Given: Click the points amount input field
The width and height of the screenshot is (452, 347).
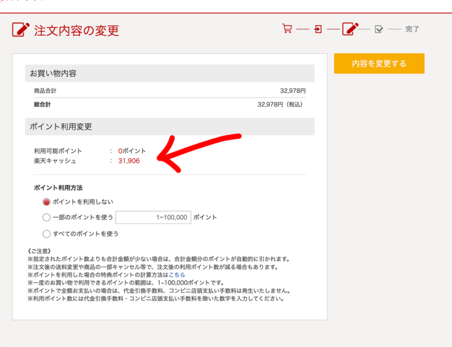Looking at the screenshot, I should [x=153, y=218].
